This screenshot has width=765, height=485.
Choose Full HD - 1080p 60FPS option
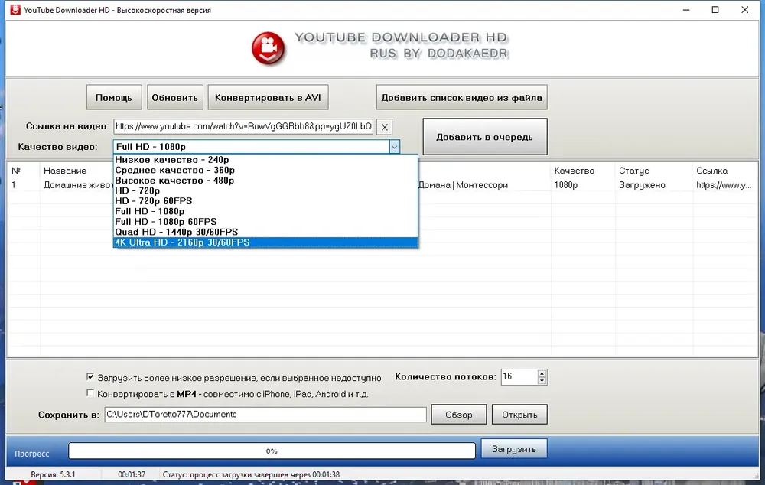265,222
